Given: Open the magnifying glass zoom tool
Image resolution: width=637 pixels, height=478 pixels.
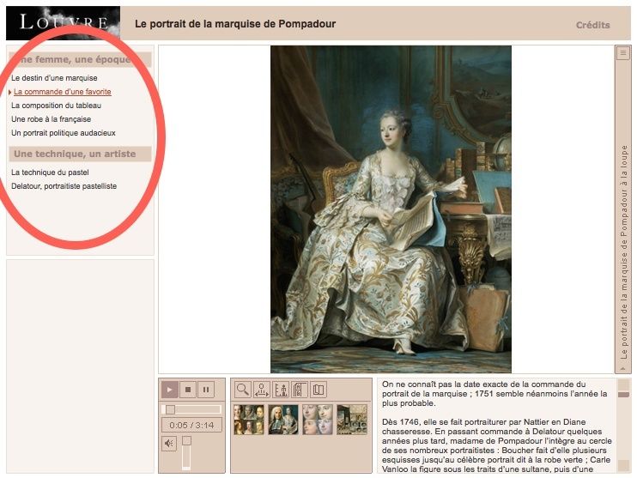Looking at the screenshot, I should coord(243,390).
